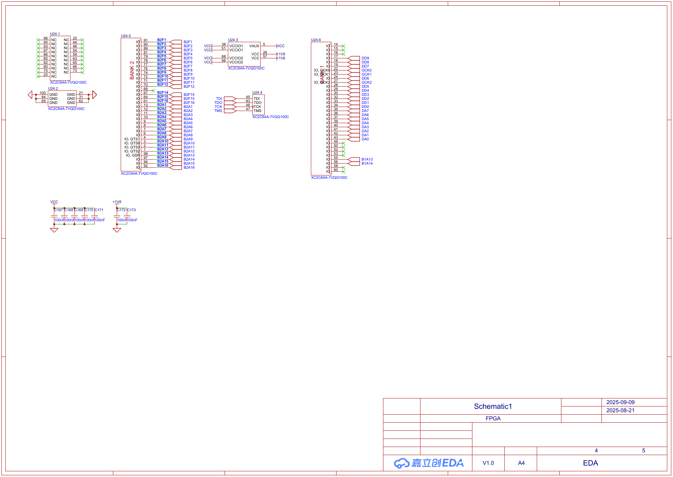Viewport: 673px width, 477px height.
Task: Select capacitor designator C169
Action: pos(79,210)
